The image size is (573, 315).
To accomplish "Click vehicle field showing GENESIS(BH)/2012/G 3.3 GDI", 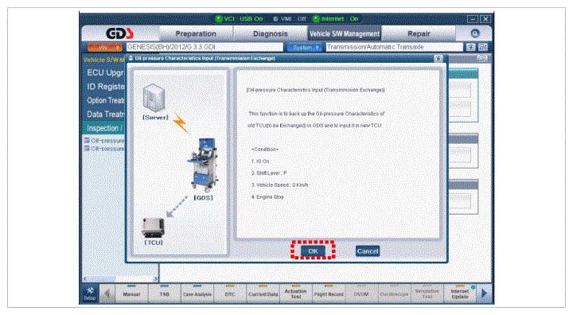I will (205, 47).
